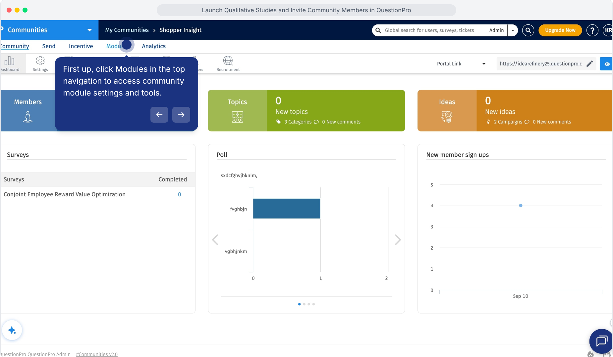This screenshot has height=357, width=613.
Task: Open the Recruitment globe icon
Action: (x=228, y=61)
